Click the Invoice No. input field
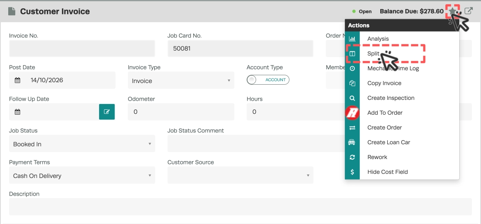The width and height of the screenshot is (481, 224). click(82, 48)
